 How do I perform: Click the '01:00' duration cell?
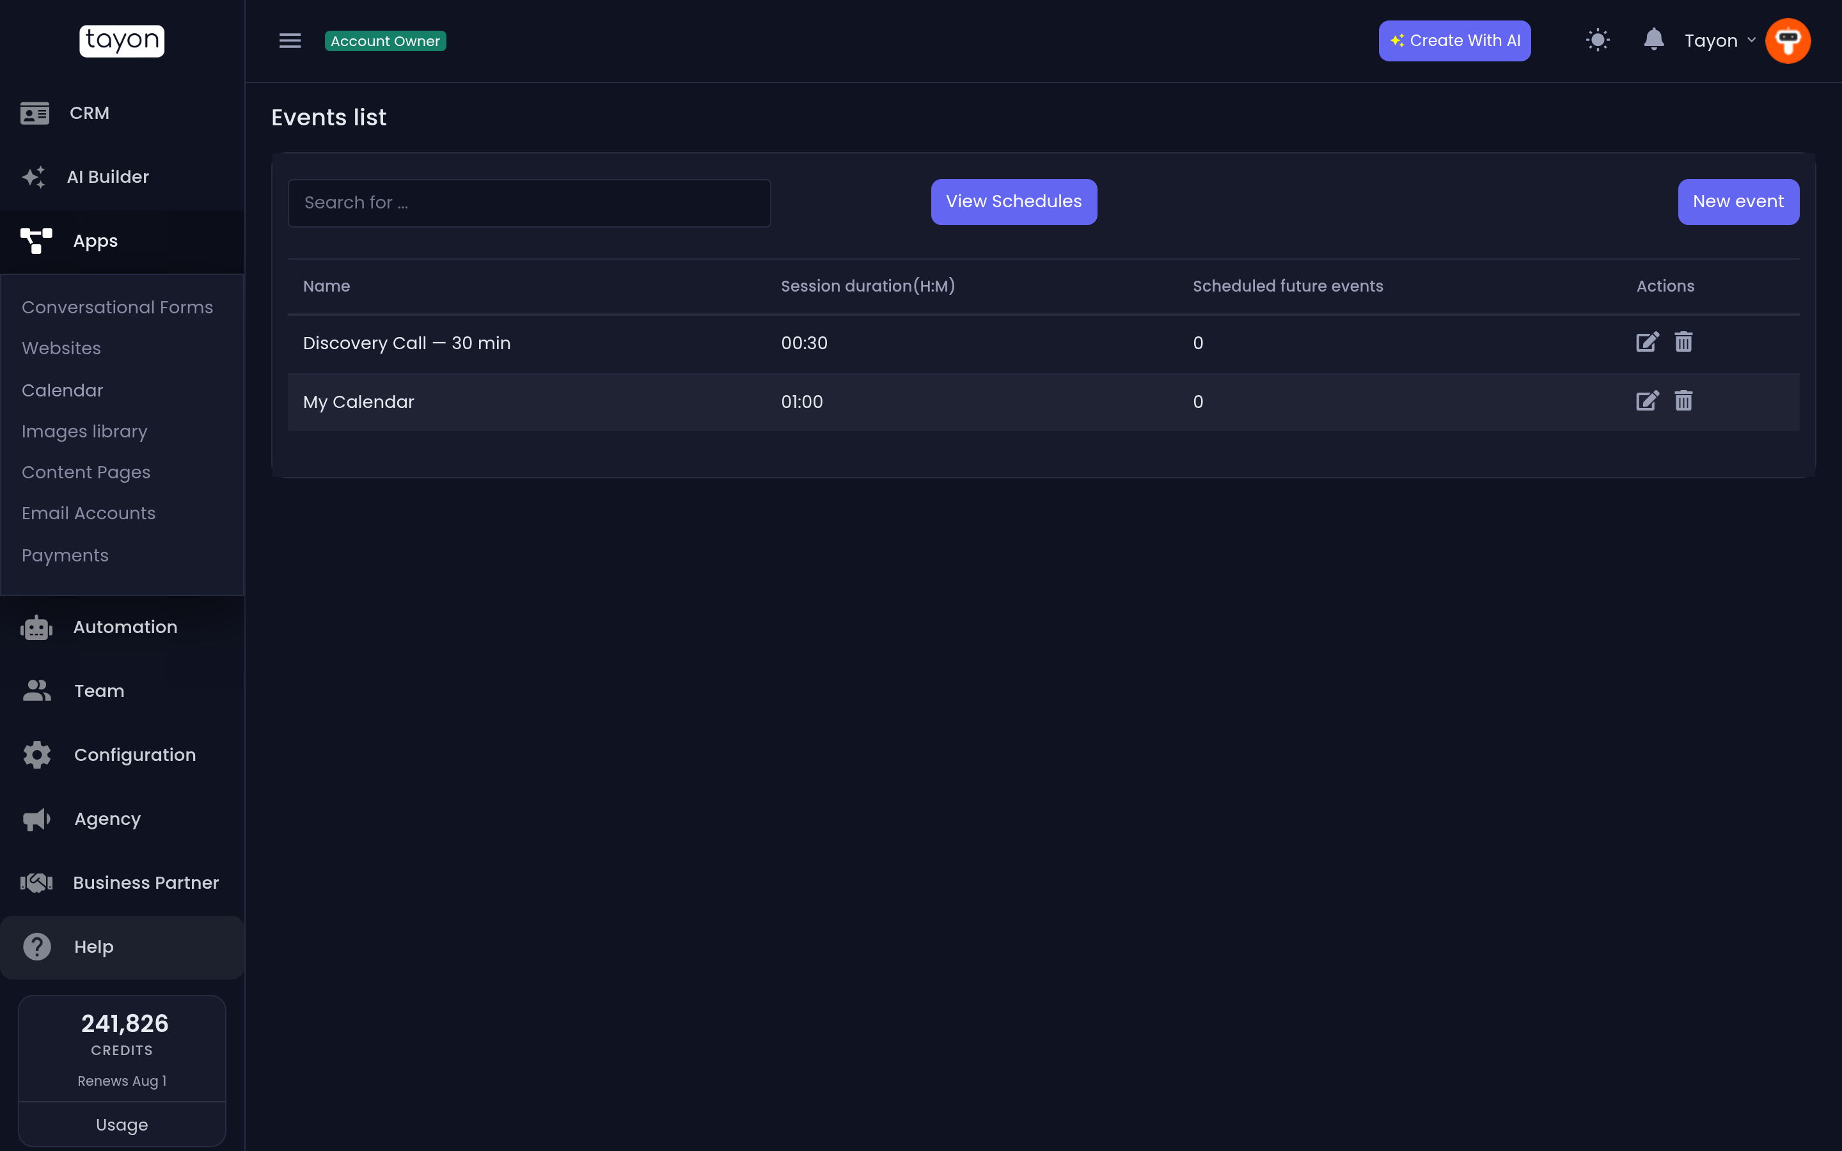801,402
